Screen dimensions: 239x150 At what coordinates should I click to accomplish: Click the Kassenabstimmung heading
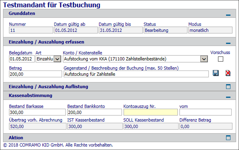point(30,96)
